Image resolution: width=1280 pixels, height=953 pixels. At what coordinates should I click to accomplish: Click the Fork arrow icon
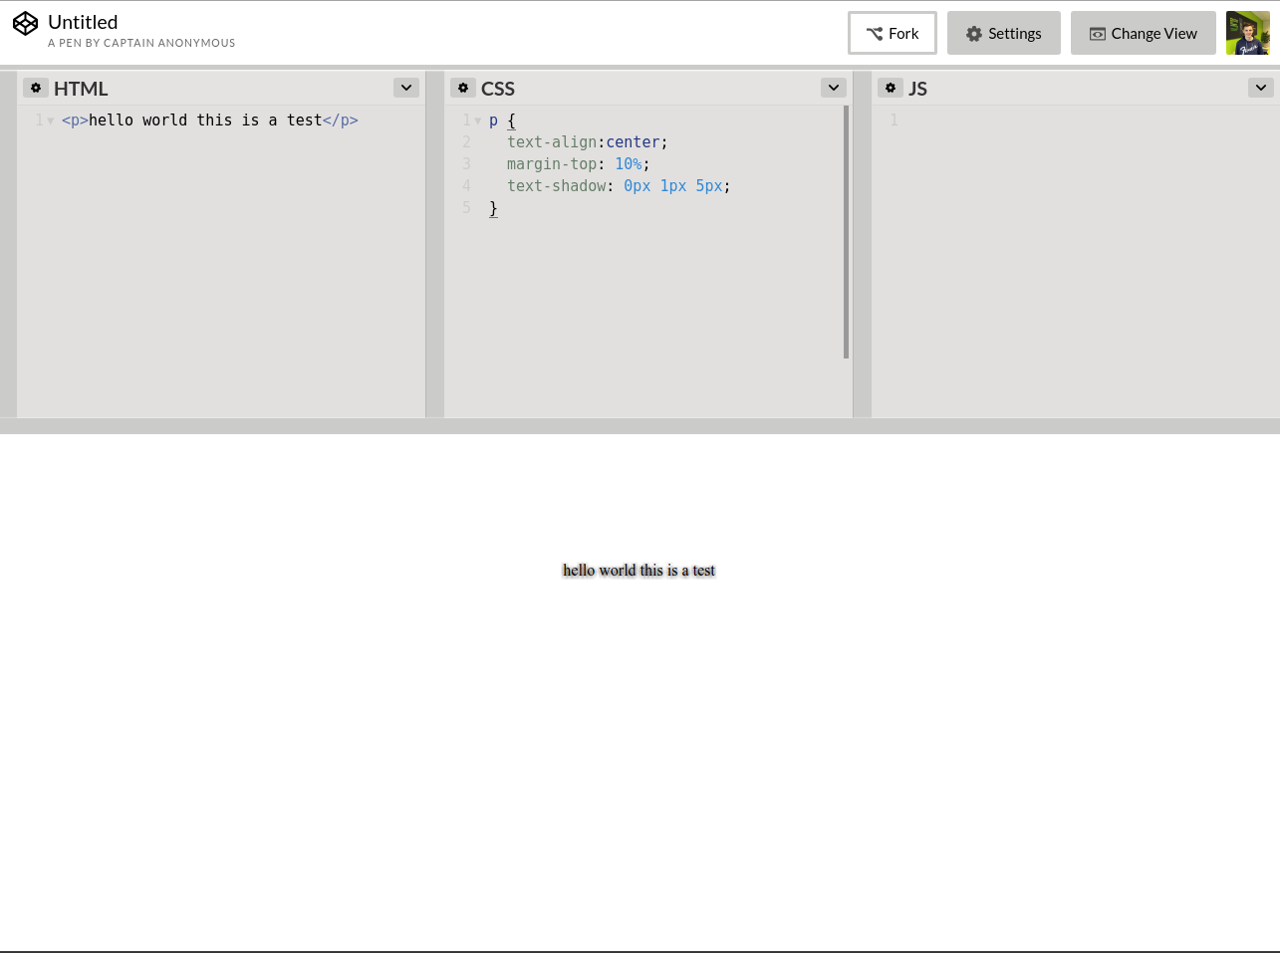click(876, 32)
